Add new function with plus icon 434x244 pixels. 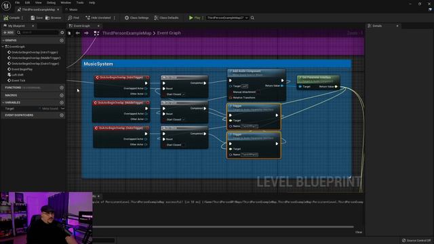(62, 87)
